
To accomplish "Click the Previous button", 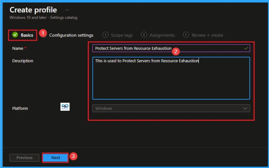I will pos(24,158).
